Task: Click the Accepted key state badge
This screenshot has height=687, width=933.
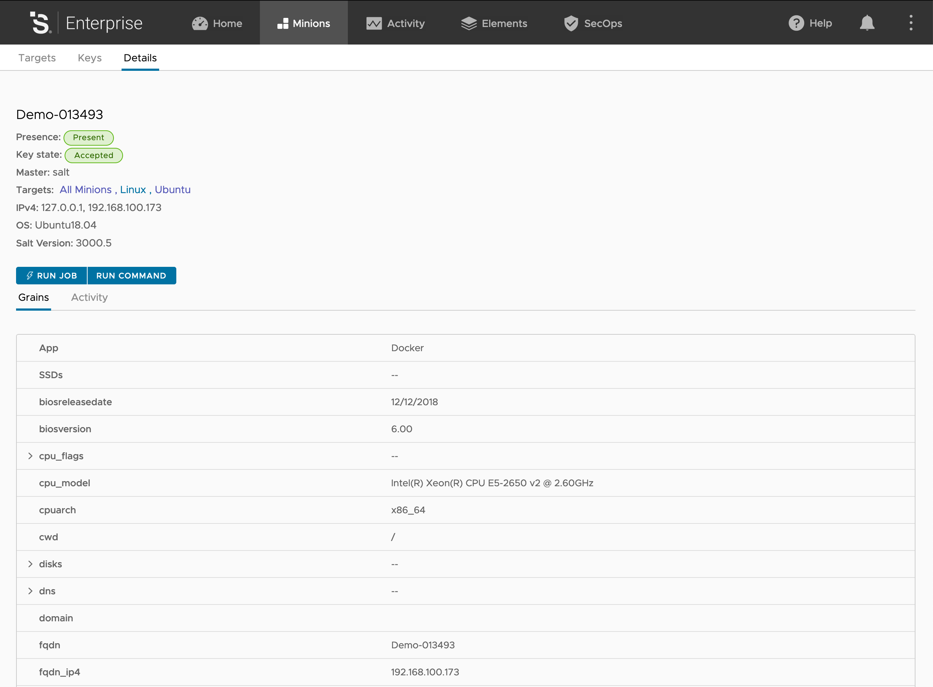Action: 93,156
